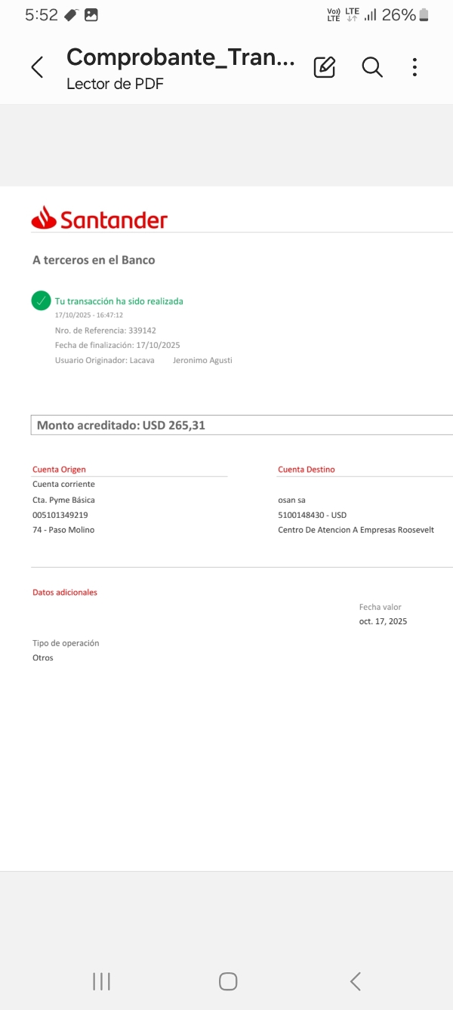The image size is (453, 1010).
Task: Tap the back arrow in the header
Action: point(37,67)
